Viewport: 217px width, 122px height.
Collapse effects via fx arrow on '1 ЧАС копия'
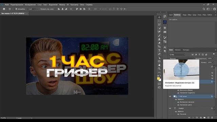tap(214, 96)
